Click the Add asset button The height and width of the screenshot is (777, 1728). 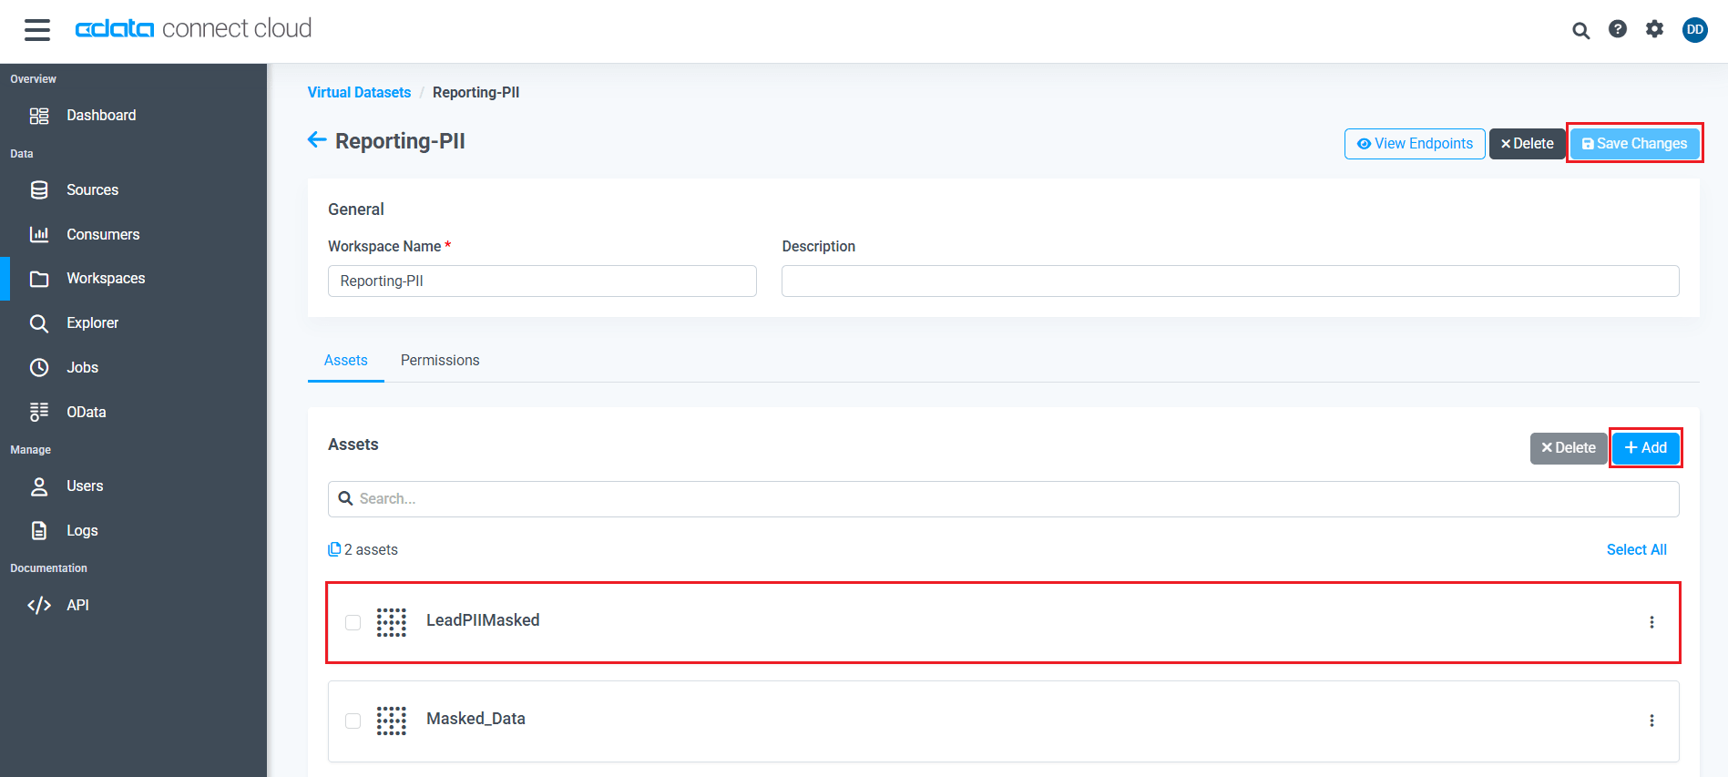click(x=1645, y=447)
